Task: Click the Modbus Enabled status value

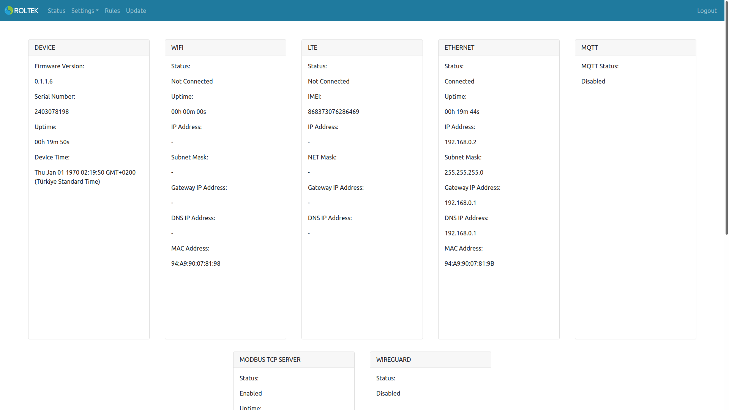Action: tap(251, 393)
